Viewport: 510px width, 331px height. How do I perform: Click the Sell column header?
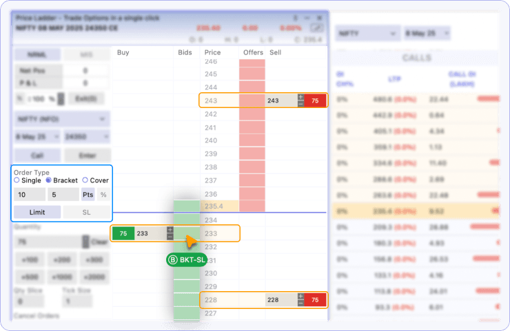point(275,52)
